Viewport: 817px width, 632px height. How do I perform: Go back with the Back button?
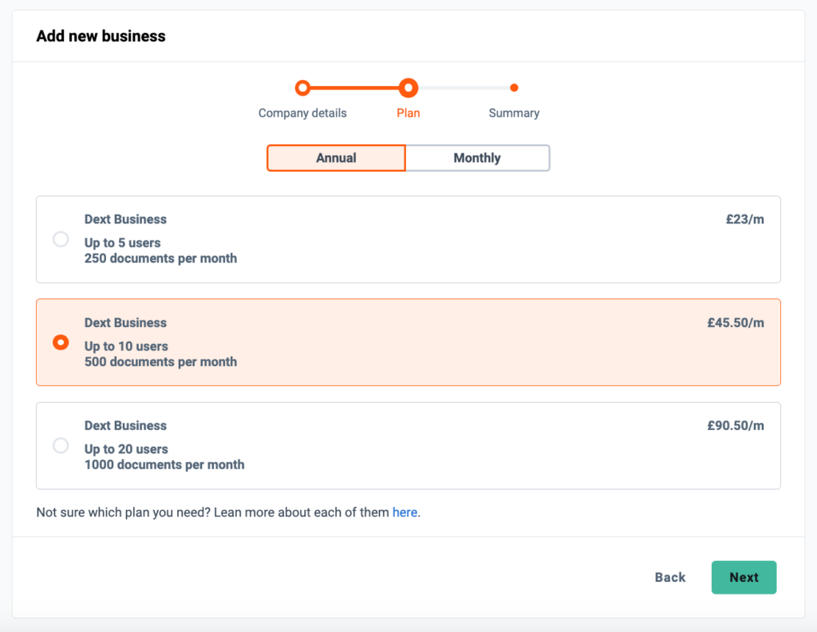670,577
